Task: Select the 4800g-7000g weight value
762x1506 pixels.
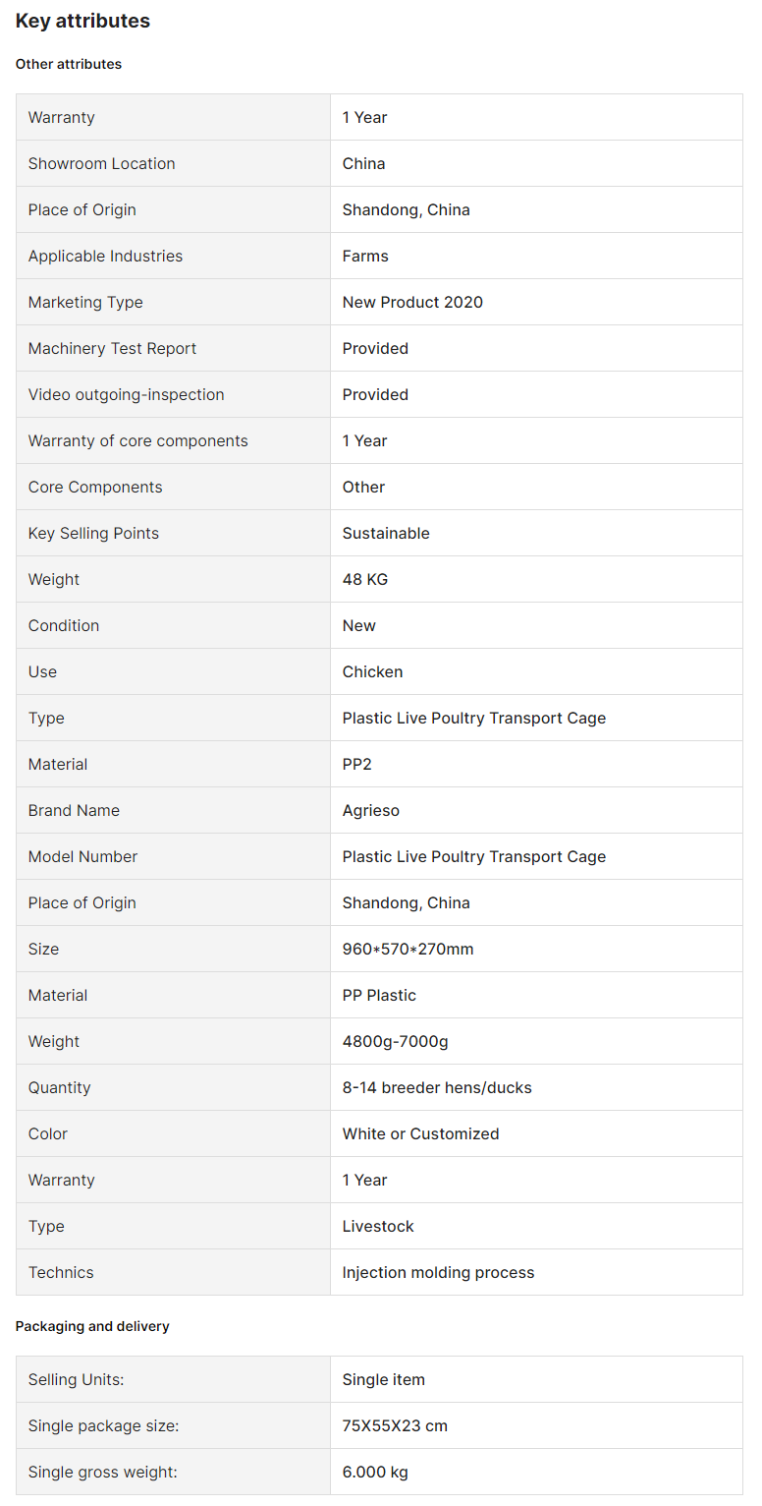Action: [395, 1041]
